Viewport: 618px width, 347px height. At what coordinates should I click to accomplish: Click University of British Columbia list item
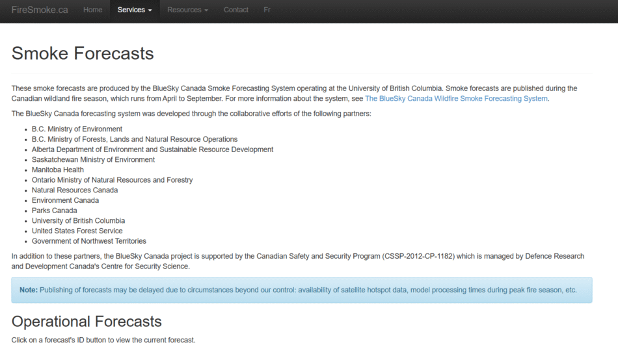78,221
